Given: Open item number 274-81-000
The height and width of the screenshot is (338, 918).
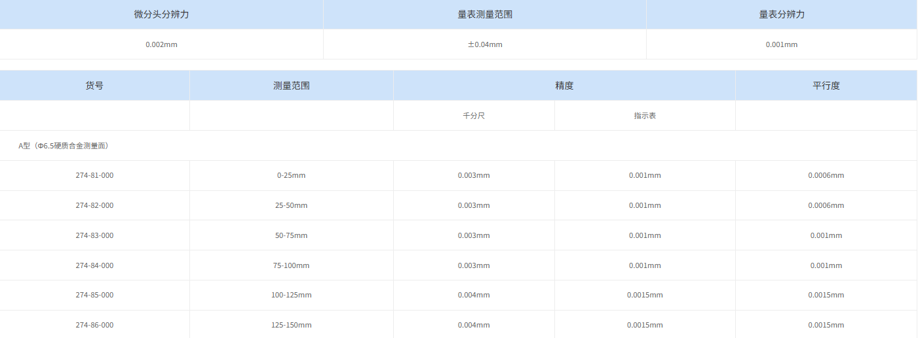Looking at the screenshot, I should (x=94, y=175).
